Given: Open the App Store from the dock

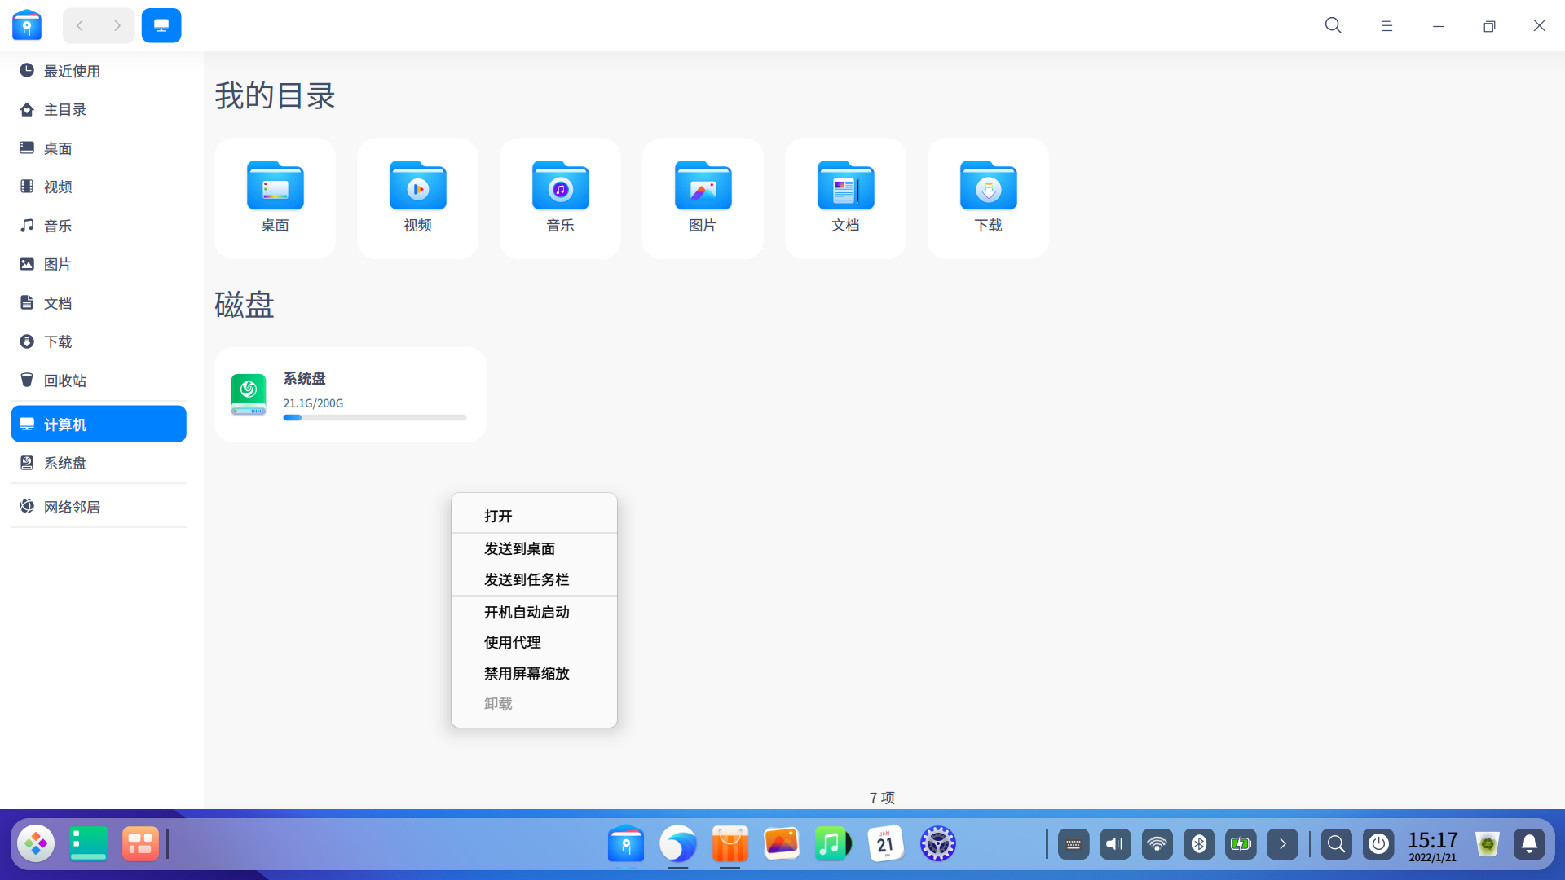Looking at the screenshot, I should coord(730,843).
